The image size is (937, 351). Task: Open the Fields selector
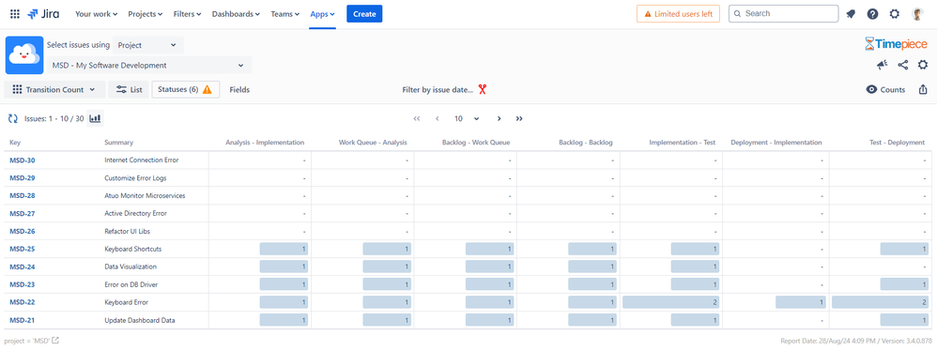point(239,89)
